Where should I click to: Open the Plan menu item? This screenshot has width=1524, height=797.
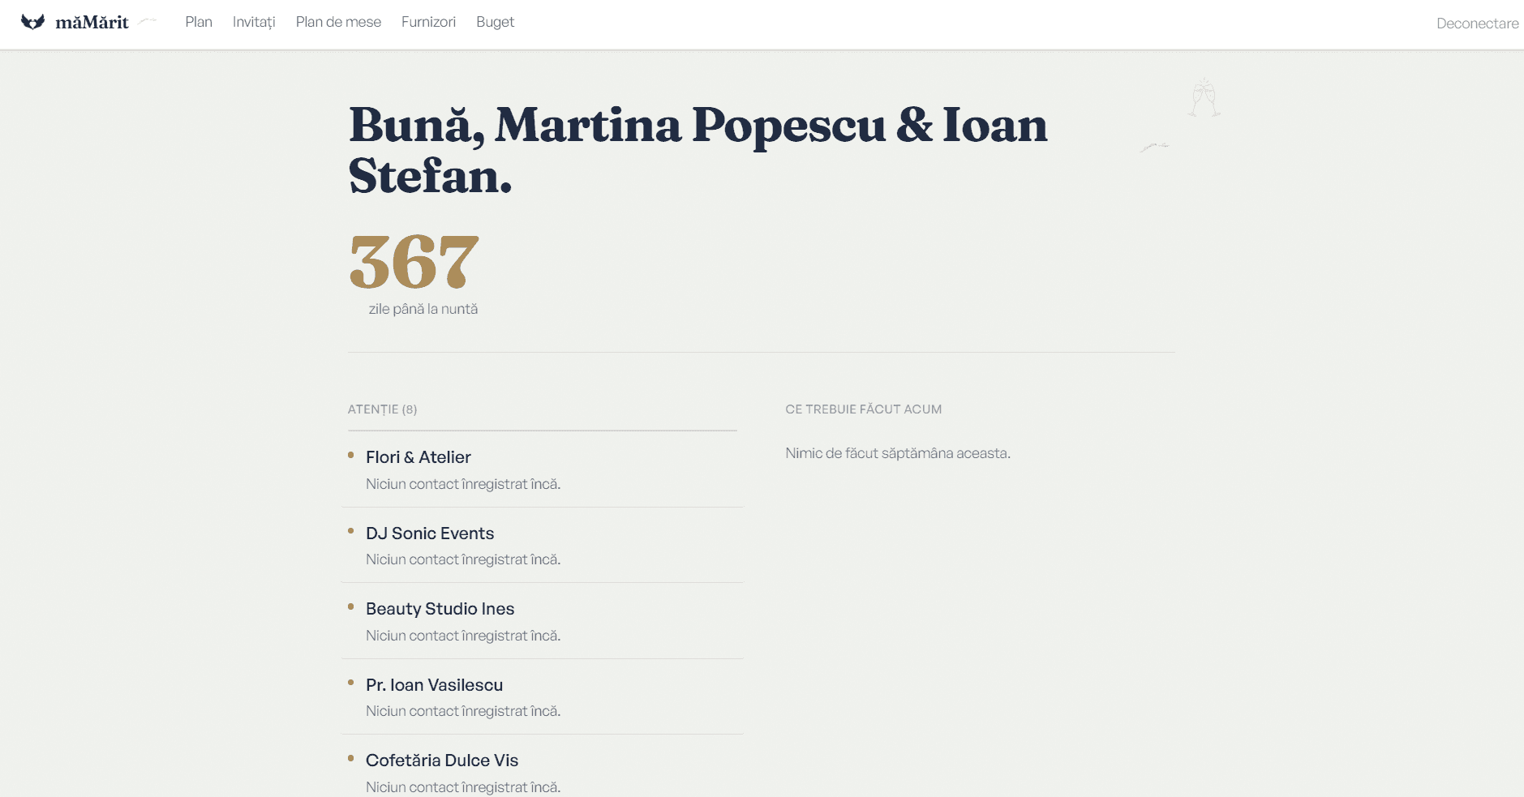pos(199,22)
